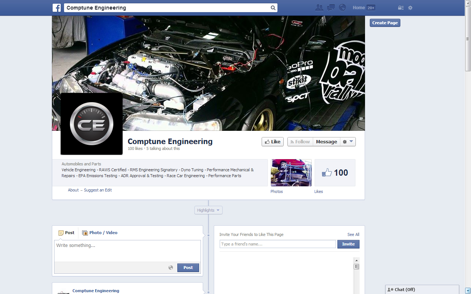The height and width of the screenshot is (294, 471).
Task: Go to Home in top bar
Action: [359, 8]
